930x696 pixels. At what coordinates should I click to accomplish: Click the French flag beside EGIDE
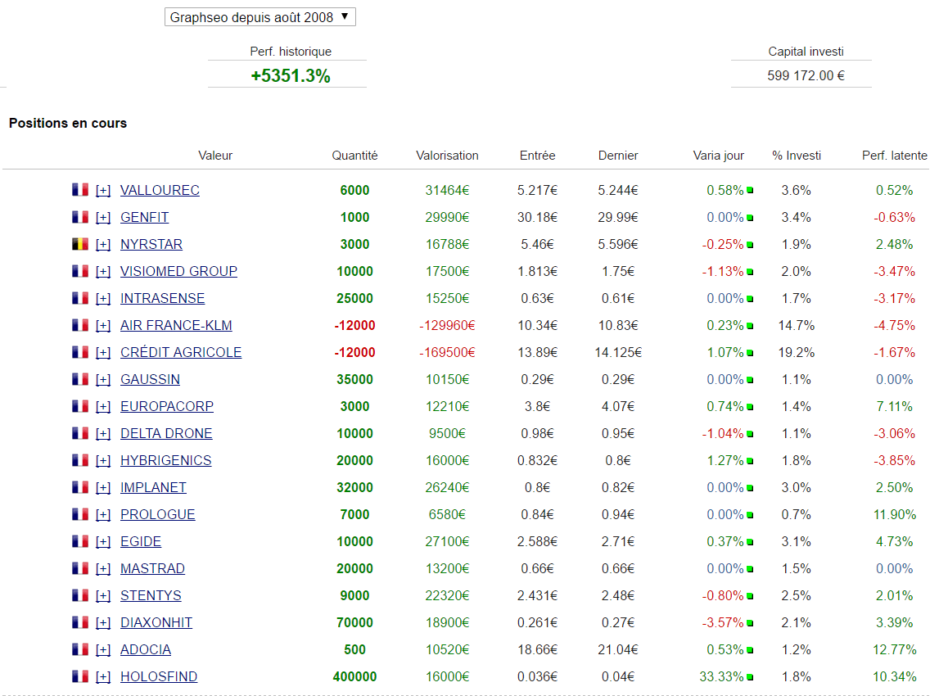(x=80, y=541)
